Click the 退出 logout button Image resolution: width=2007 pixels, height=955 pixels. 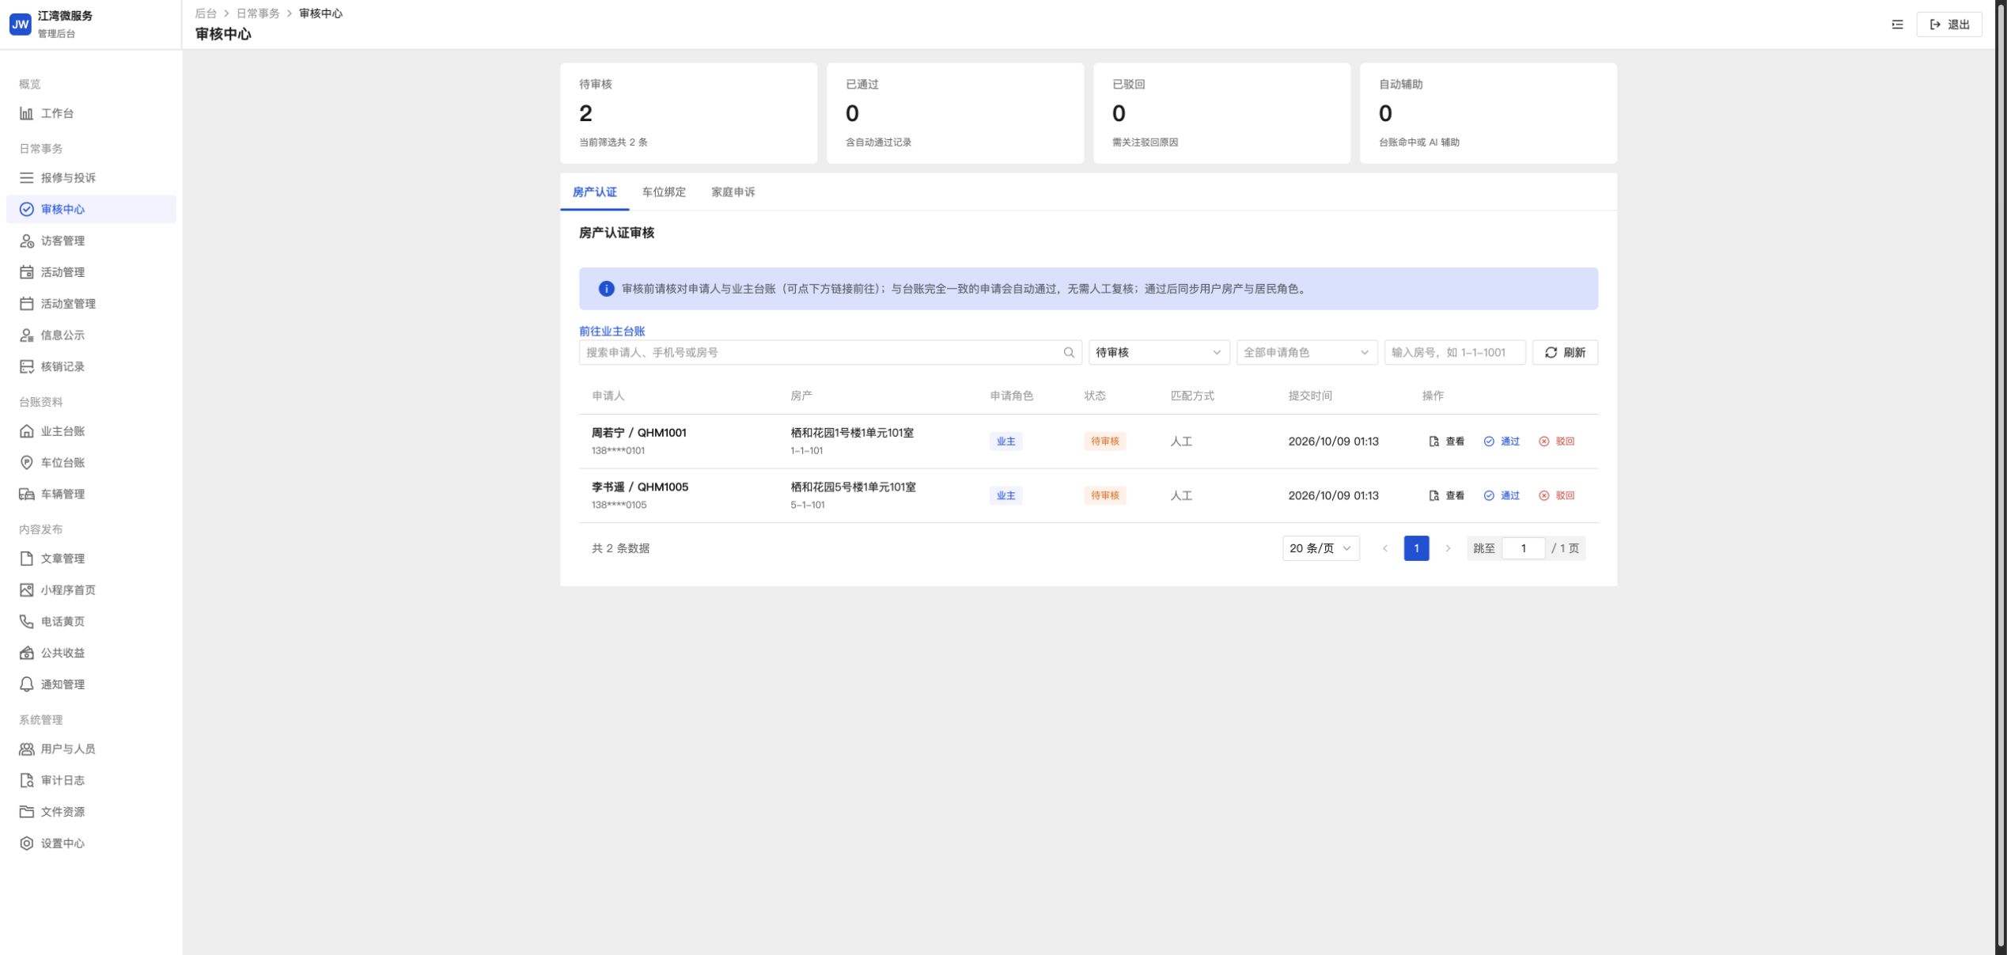coord(1949,25)
